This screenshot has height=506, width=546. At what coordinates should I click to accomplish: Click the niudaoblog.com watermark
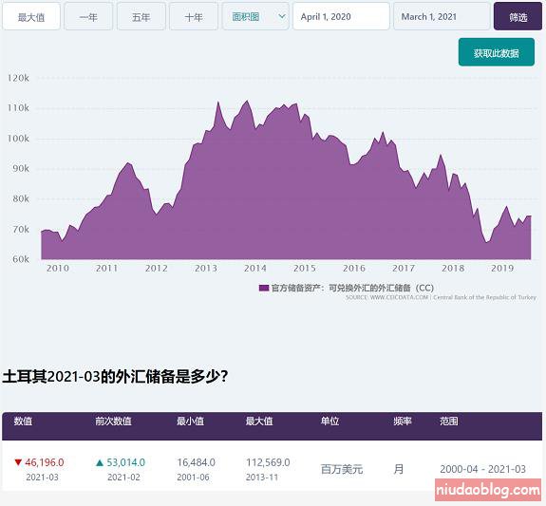(x=488, y=490)
